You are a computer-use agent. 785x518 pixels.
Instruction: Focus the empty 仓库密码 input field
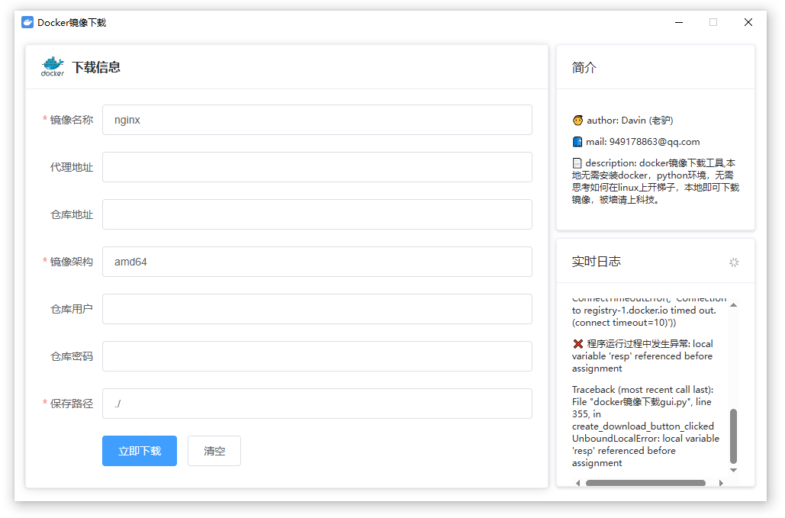click(317, 356)
